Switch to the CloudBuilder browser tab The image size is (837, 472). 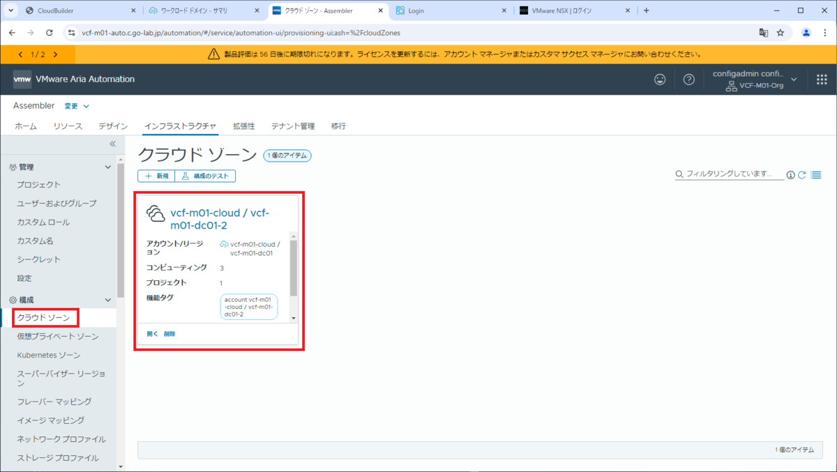(x=80, y=10)
